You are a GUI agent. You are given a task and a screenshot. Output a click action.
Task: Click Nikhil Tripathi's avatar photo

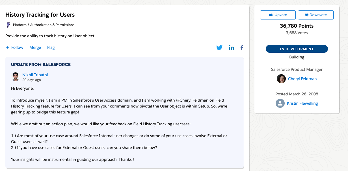click(x=16, y=77)
